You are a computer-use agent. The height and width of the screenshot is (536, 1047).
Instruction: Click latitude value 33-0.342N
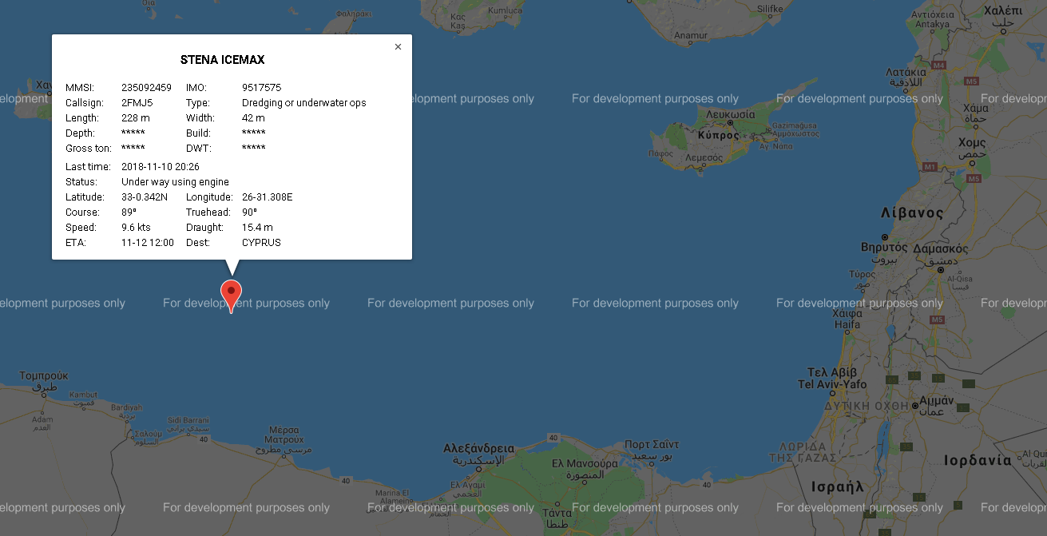[145, 197]
